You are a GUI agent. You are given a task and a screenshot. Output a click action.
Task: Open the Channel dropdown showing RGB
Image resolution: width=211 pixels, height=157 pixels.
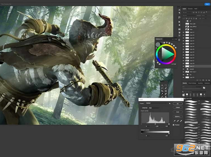[154, 108]
